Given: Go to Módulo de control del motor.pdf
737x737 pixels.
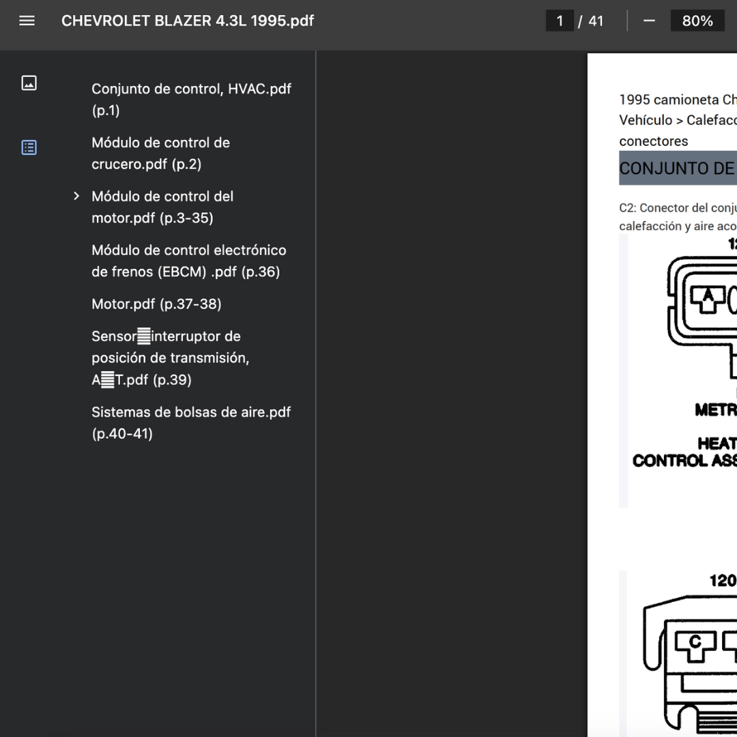Looking at the screenshot, I should click(x=162, y=207).
